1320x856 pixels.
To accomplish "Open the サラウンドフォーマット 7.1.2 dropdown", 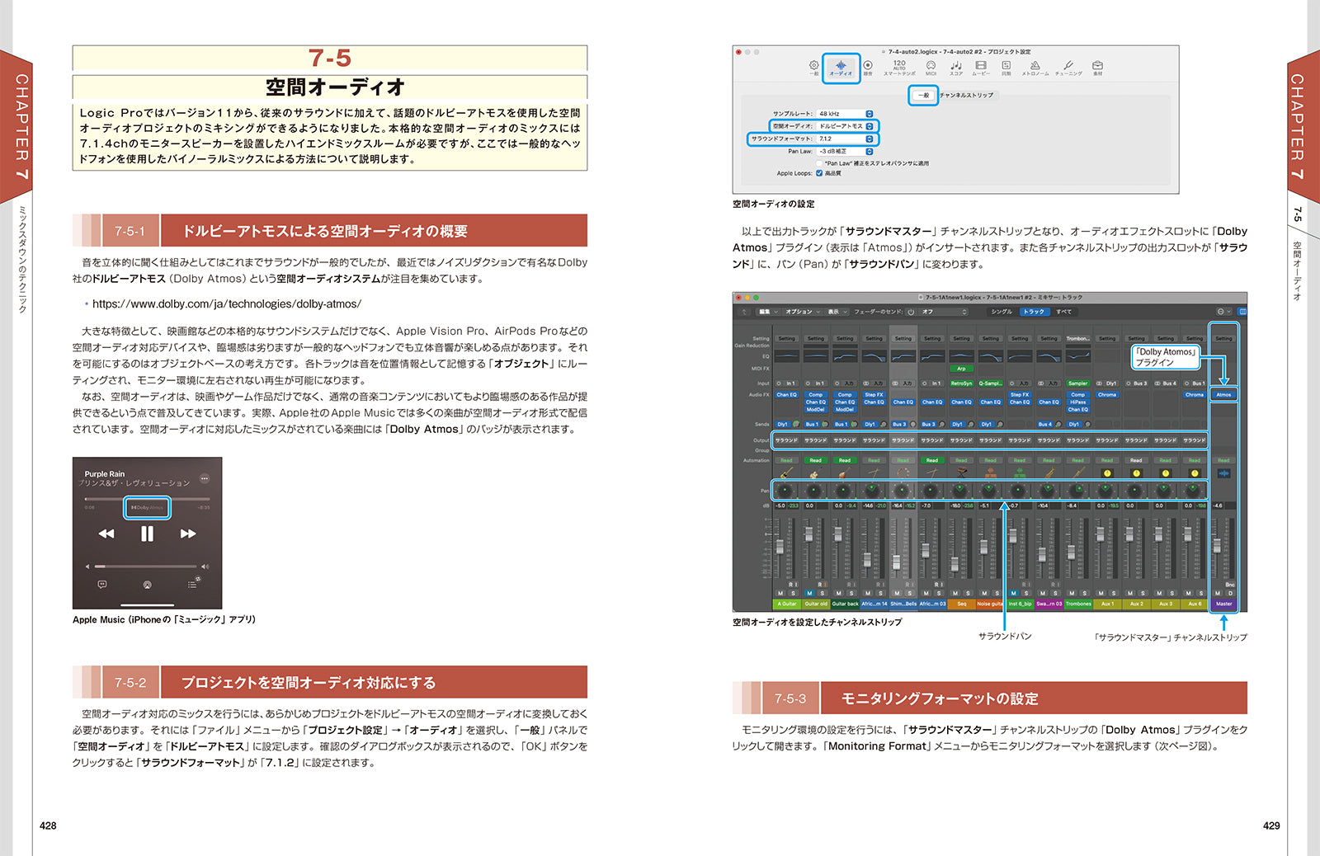I will pyautogui.click(x=845, y=139).
